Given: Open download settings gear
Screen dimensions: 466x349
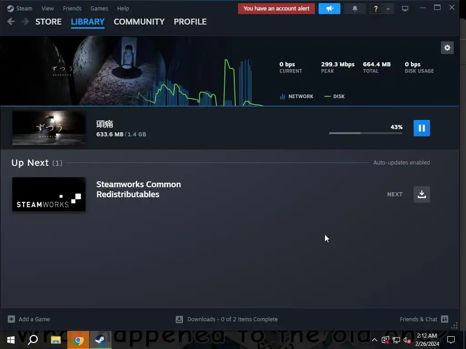Looking at the screenshot, I should tap(447, 48).
